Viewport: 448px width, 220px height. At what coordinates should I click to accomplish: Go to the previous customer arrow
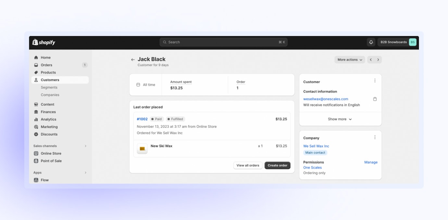[x=371, y=60]
